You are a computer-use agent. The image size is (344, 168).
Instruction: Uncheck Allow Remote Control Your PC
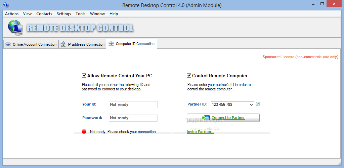coord(84,76)
